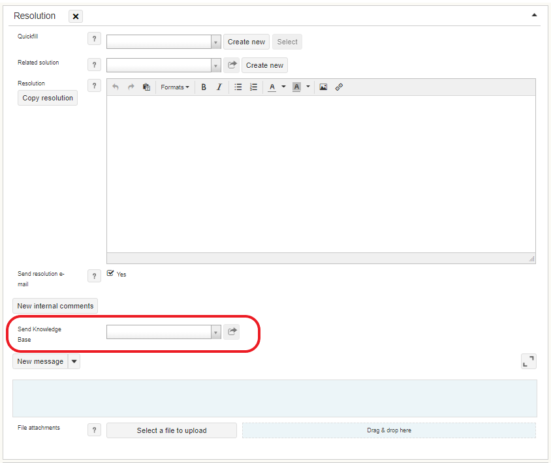Click the paste clipboard icon

146,87
